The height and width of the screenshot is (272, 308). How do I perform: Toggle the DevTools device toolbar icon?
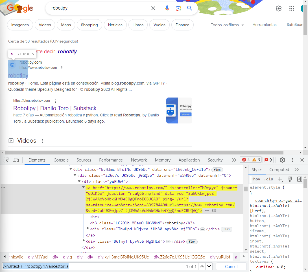point(16,160)
